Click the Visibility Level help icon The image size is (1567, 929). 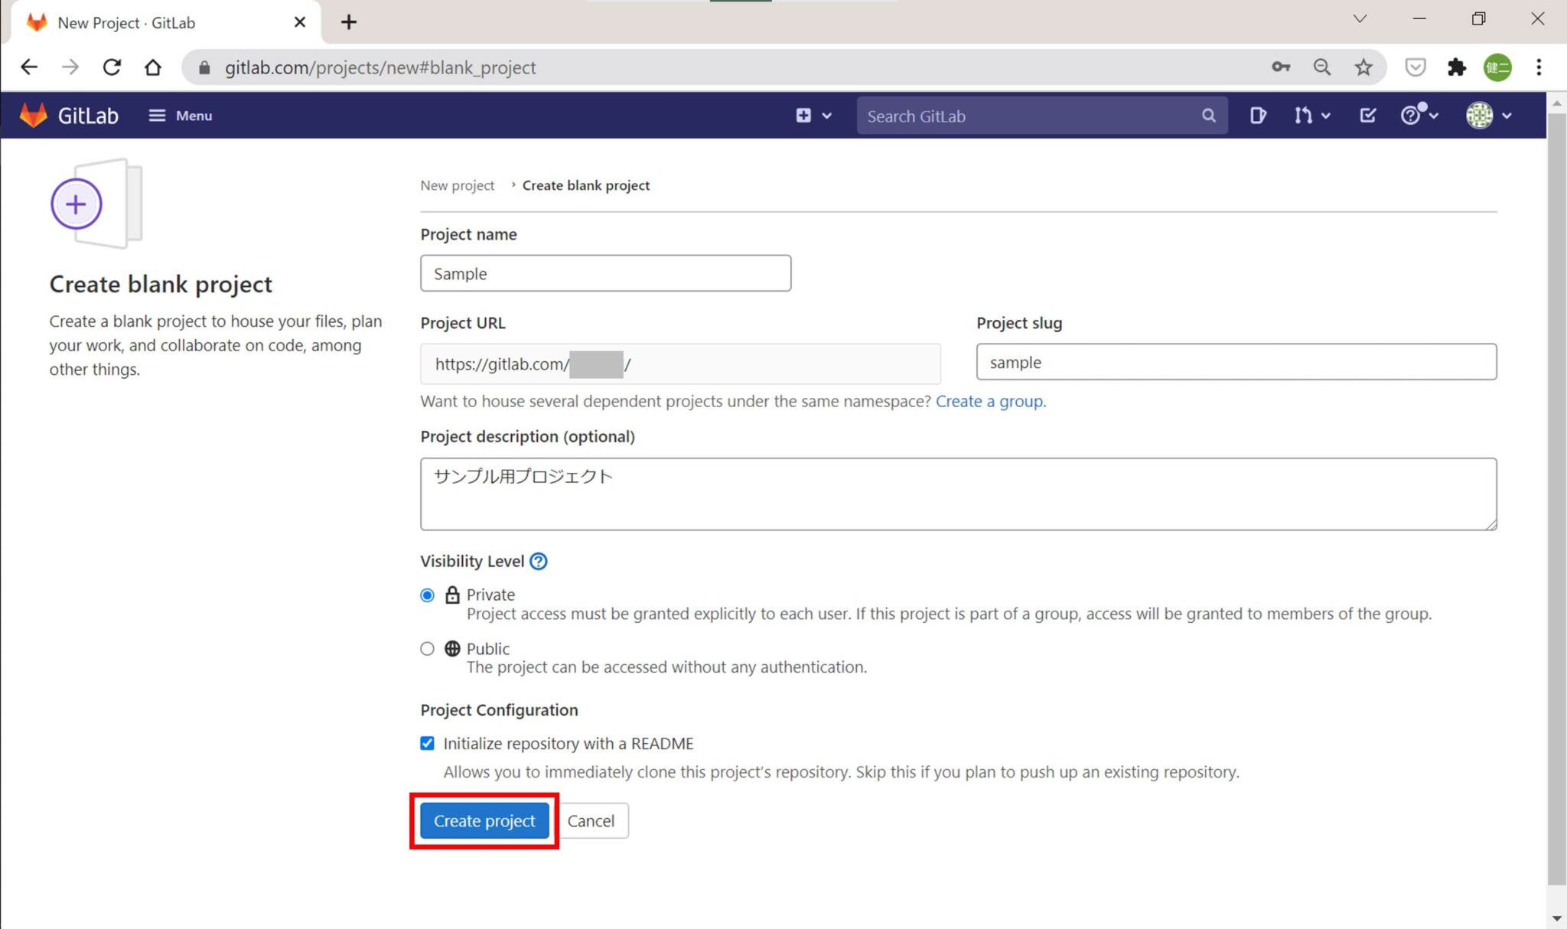click(x=539, y=561)
